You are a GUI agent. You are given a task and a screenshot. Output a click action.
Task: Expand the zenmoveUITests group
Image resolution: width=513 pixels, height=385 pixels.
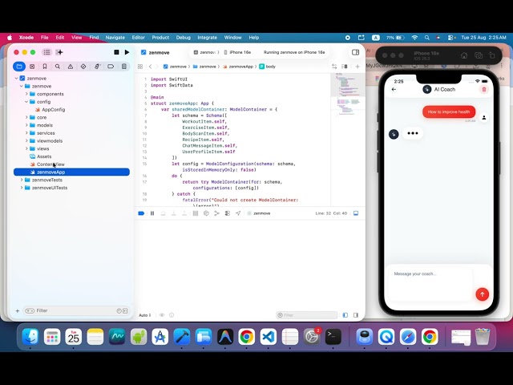point(22,188)
